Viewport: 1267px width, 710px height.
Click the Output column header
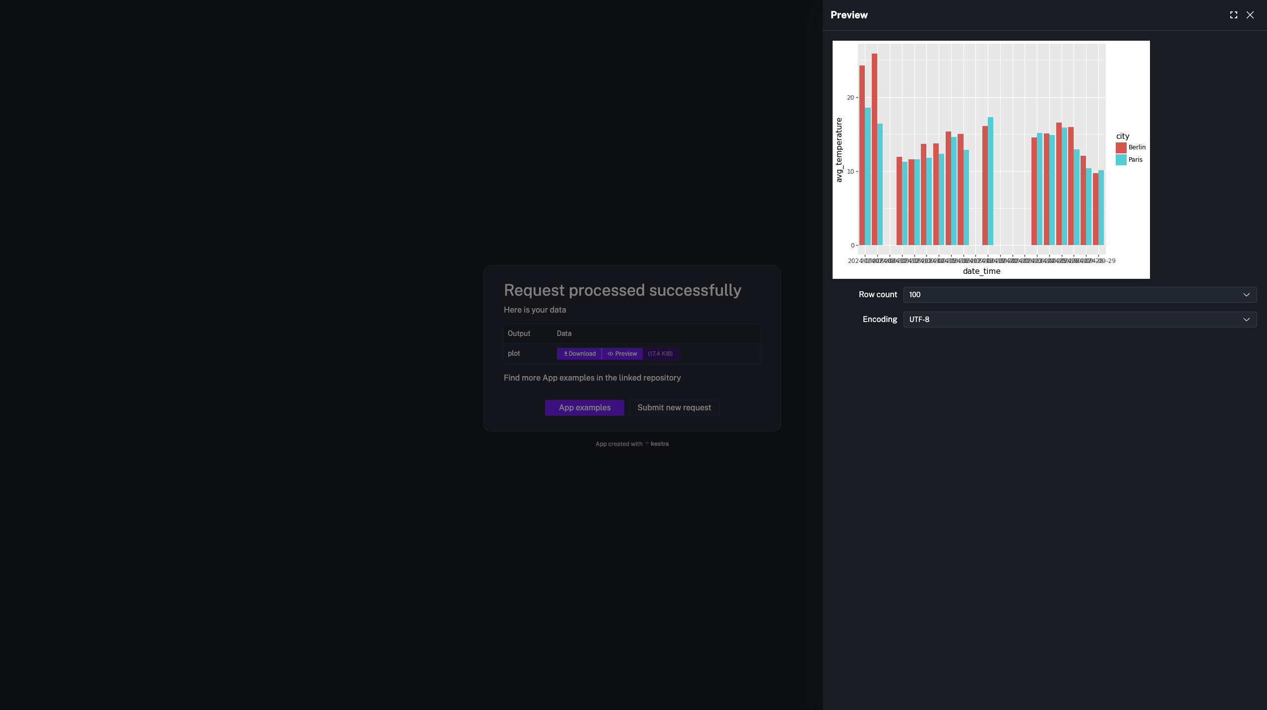pyautogui.click(x=519, y=333)
